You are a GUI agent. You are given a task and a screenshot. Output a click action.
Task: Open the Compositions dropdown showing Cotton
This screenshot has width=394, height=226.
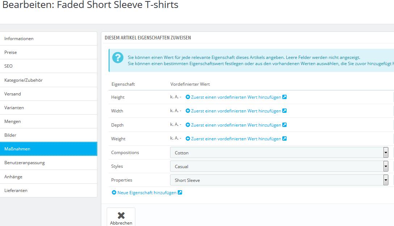279,153
